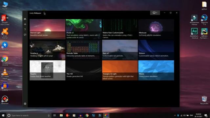Click the ENG language indicator
The image size is (210, 118).
tap(191, 115)
